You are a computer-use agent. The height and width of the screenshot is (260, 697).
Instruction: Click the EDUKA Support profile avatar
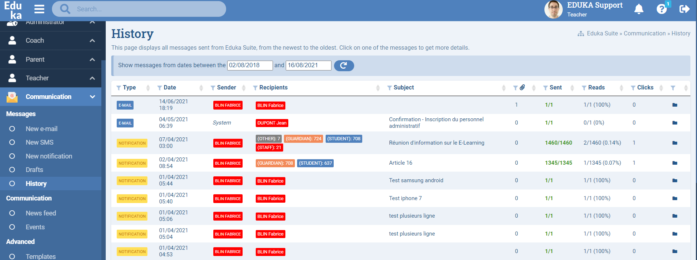[553, 9]
